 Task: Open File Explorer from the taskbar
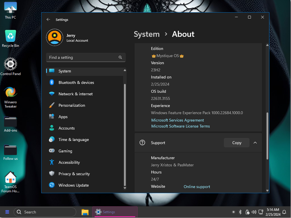point(85,212)
